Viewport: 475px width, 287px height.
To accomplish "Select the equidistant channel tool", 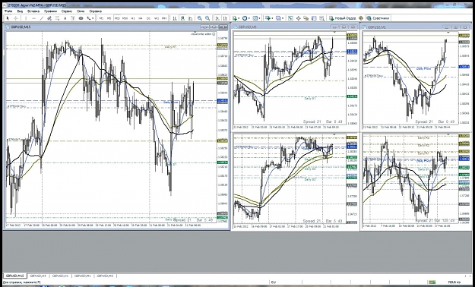I will [49, 18].
